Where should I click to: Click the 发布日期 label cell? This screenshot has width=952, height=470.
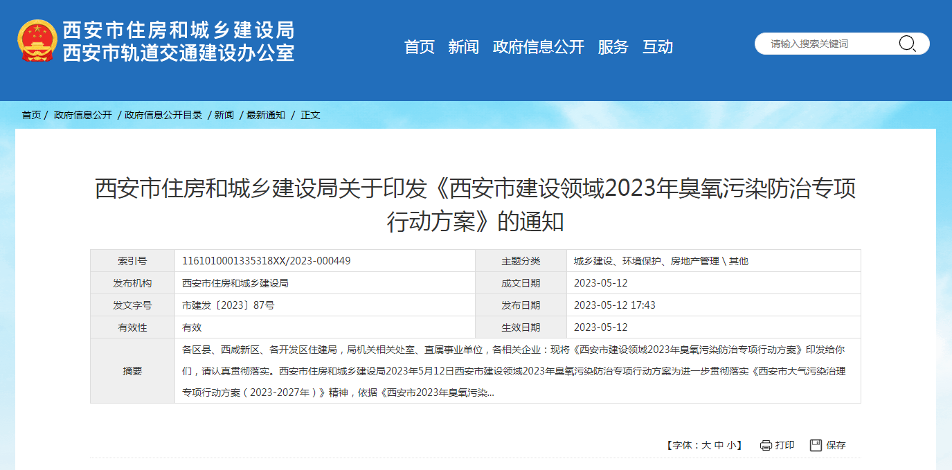point(521,305)
